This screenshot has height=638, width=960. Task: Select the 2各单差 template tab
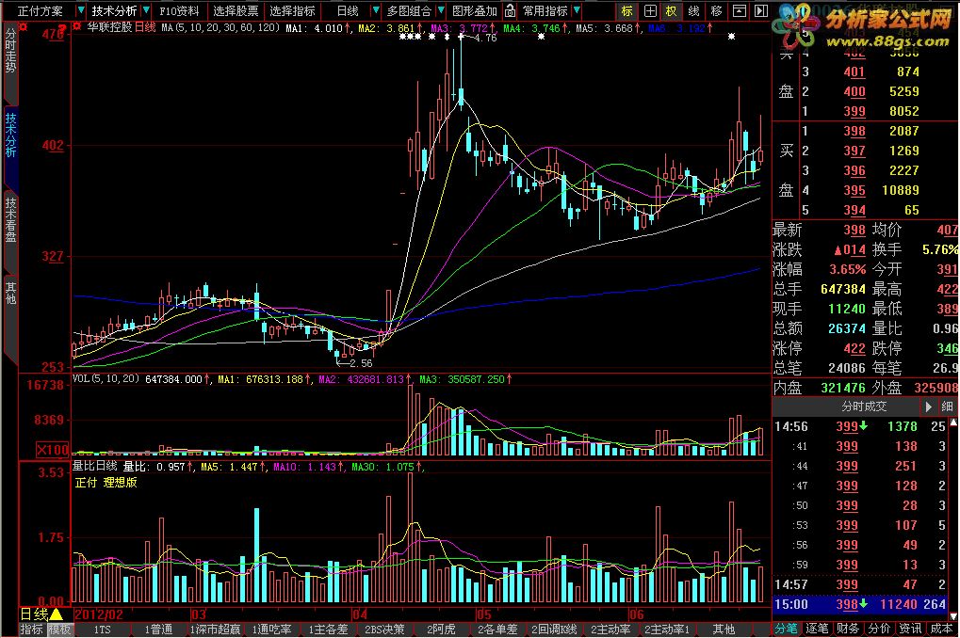[x=497, y=630]
